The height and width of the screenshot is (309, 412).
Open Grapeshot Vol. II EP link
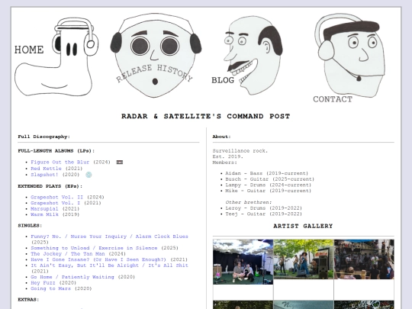(56, 197)
